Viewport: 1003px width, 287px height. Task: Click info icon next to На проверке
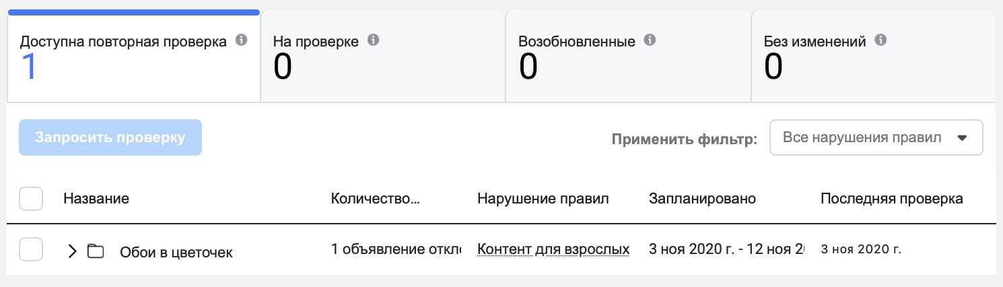point(373,40)
